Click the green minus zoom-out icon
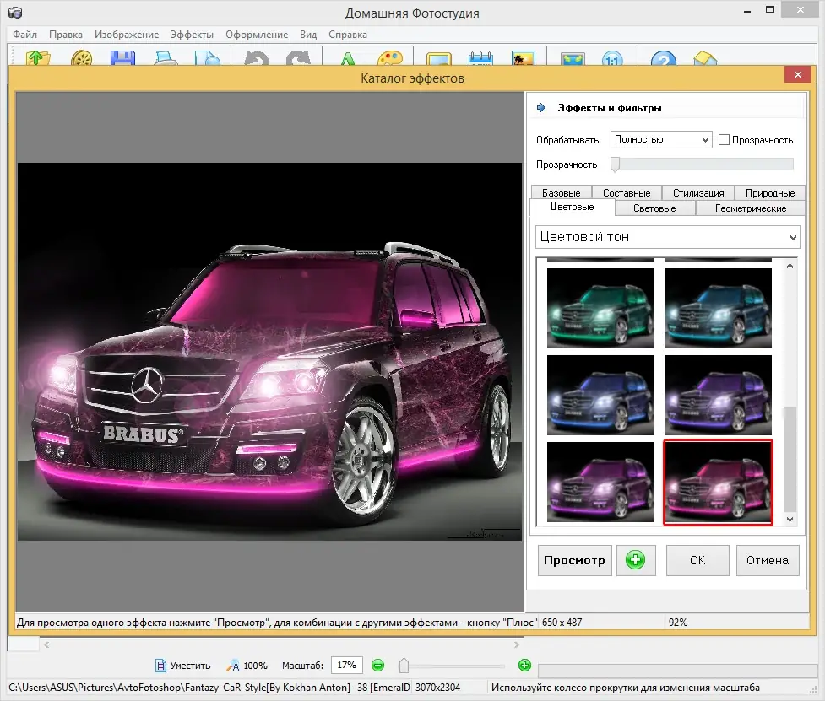The width and height of the screenshot is (825, 701). pos(377,666)
